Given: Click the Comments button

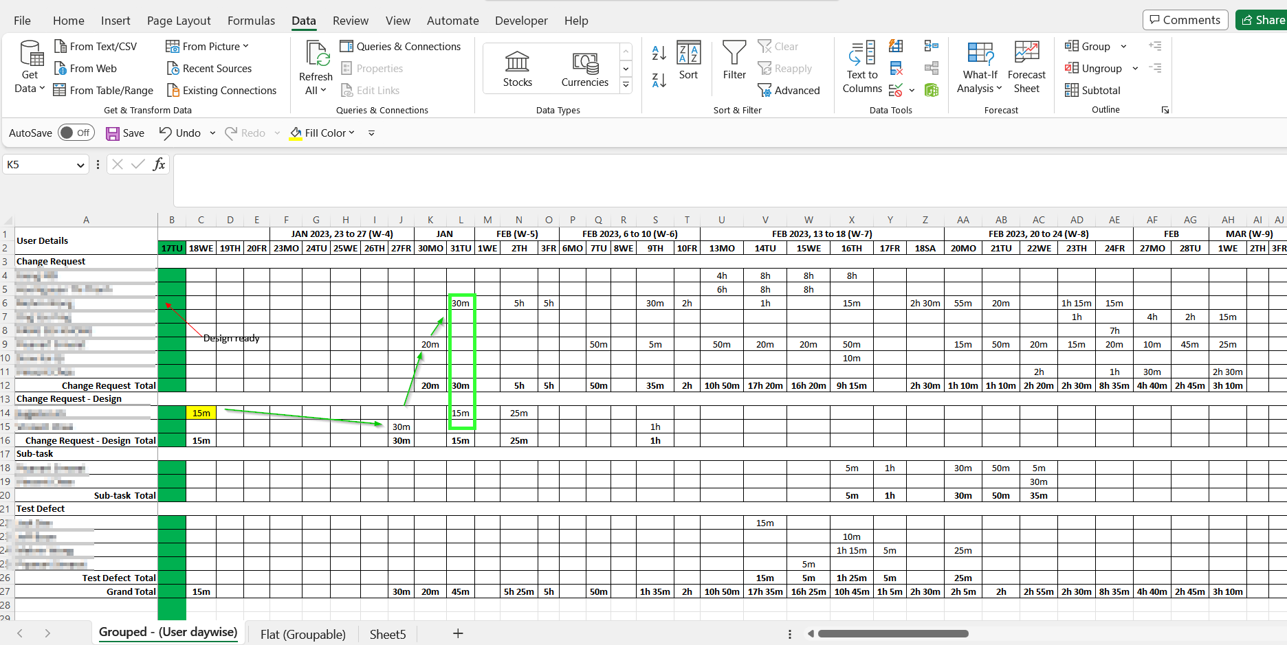Looking at the screenshot, I should click(x=1185, y=20).
